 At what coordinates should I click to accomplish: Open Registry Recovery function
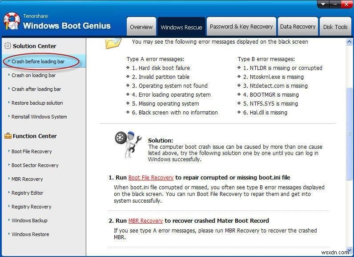click(32, 207)
